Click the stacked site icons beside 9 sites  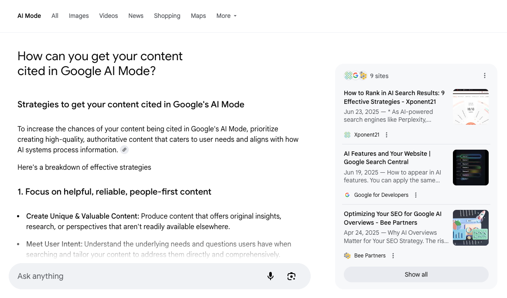356,75
